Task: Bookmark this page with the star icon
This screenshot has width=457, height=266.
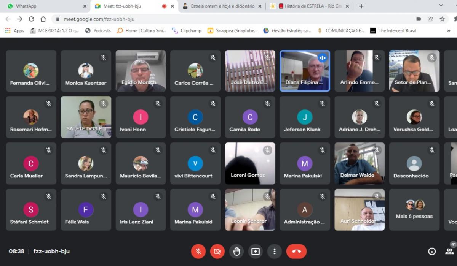Action: [x=442, y=19]
